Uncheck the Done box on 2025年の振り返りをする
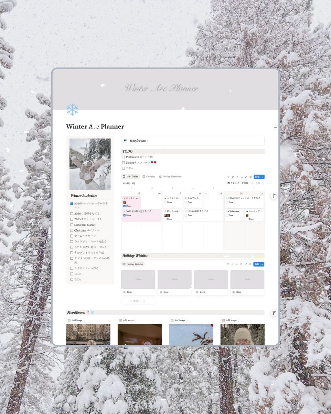The width and height of the screenshot is (331, 414). coord(124,215)
